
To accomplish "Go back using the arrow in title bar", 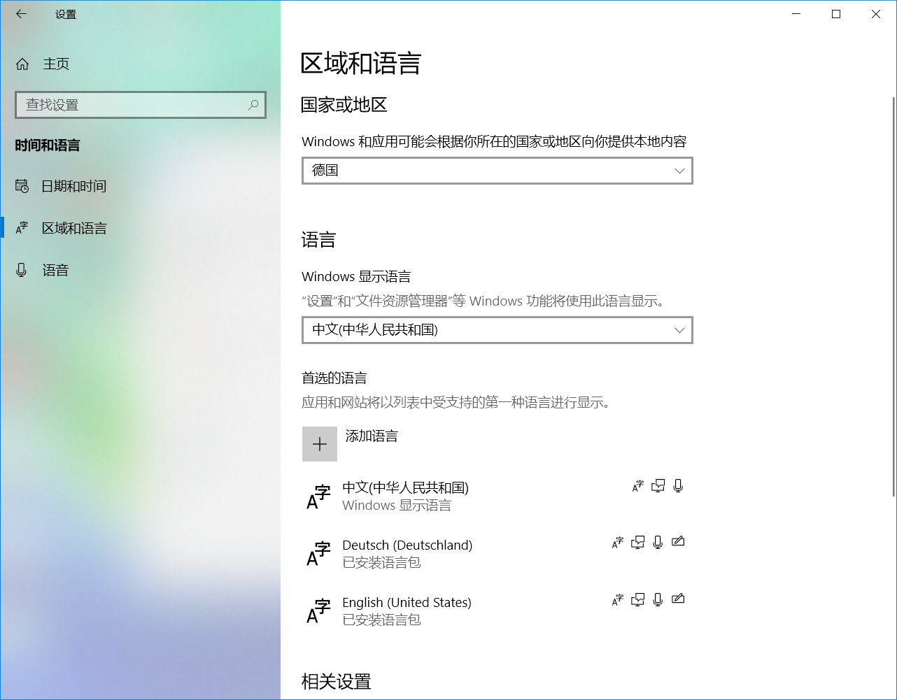I will coord(21,14).
